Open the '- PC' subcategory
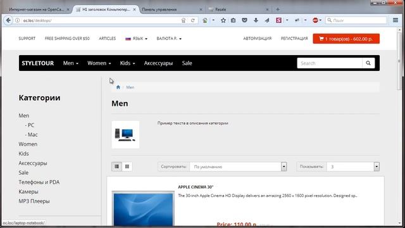 point(30,125)
